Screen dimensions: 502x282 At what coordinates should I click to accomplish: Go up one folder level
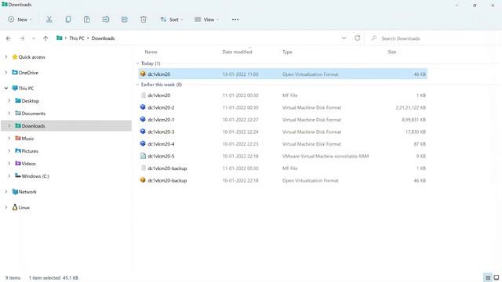[x=45, y=38]
